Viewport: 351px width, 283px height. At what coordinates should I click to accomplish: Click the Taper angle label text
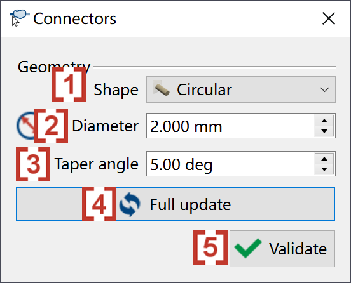click(97, 164)
